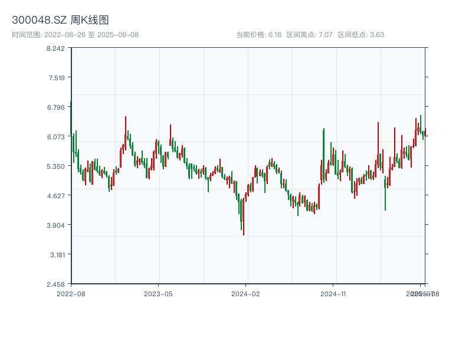Screen dimensions: 472x354
Task: Click the 区间低点 3.63 label
Action: [x=360, y=35]
